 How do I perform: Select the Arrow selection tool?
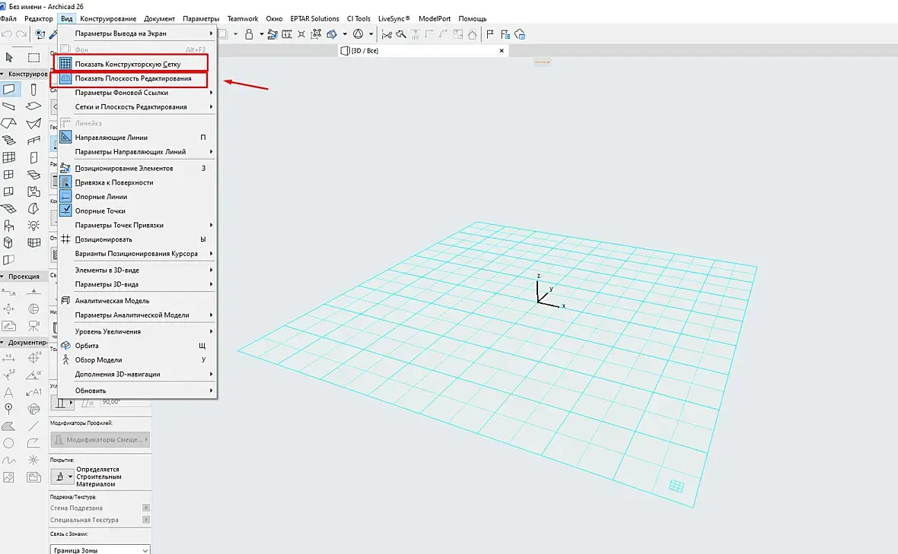(x=9, y=57)
